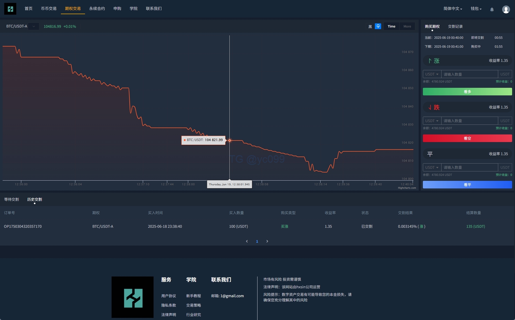Switch to the 交割记录 tab
The height and width of the screenshot is (320, 515).
[x=455, y=26]
